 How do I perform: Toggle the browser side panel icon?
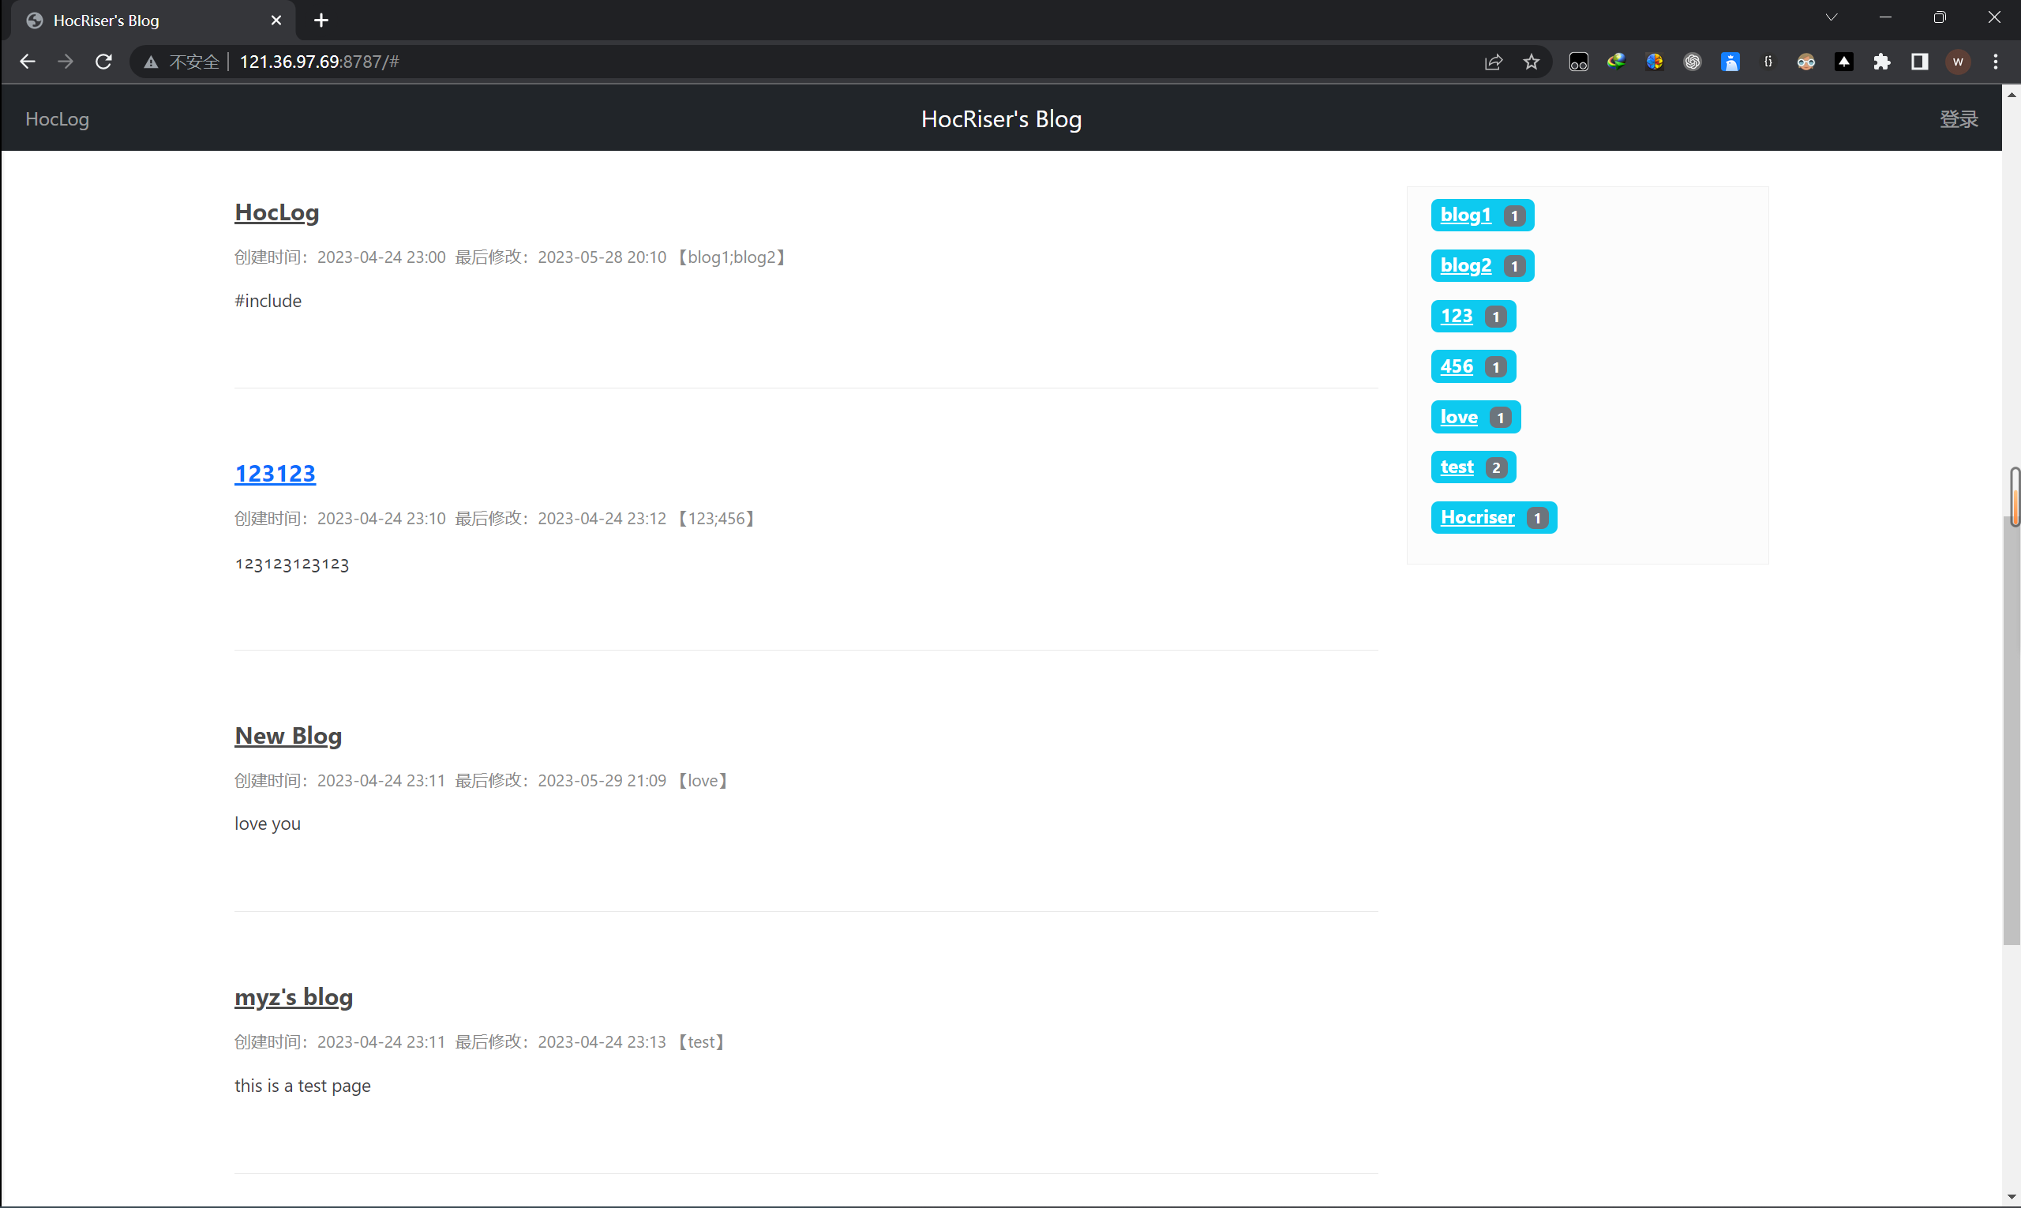pos(1919,62)
